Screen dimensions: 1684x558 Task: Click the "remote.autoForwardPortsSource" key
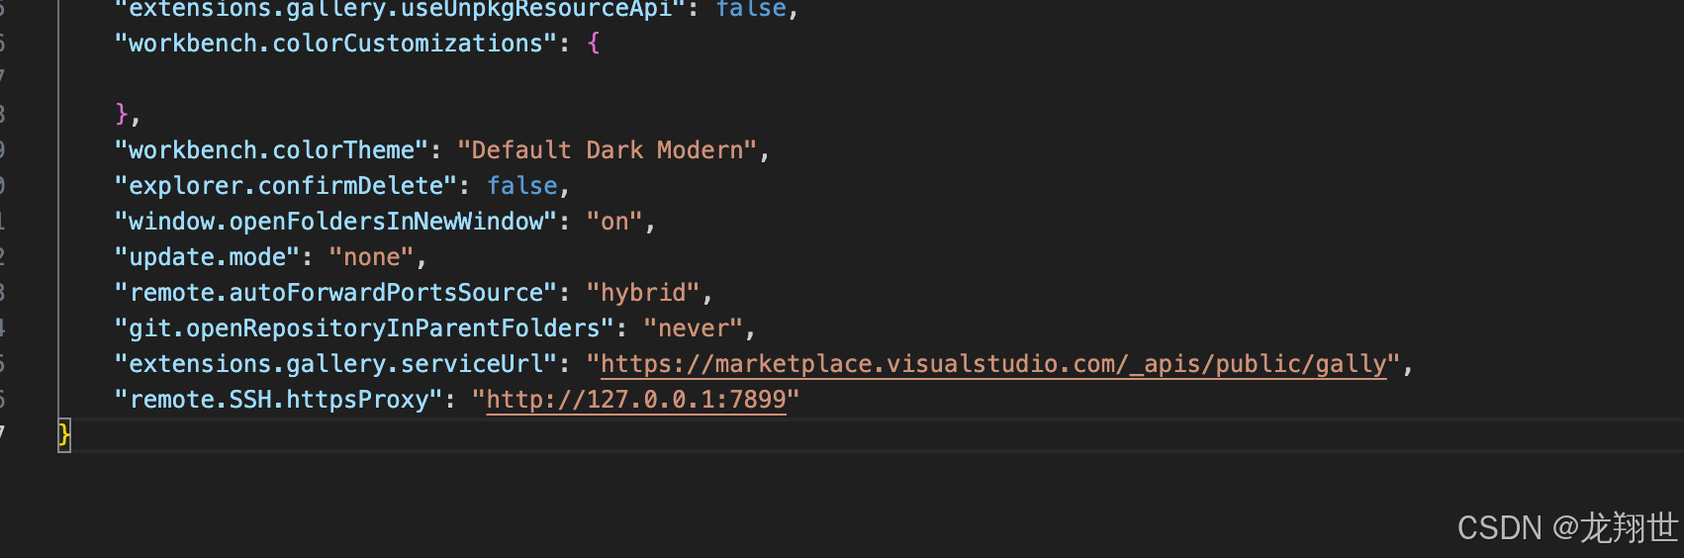336,293
